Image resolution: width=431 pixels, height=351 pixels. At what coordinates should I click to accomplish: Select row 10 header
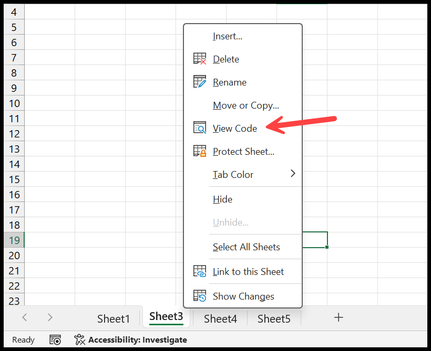point(14,103)
